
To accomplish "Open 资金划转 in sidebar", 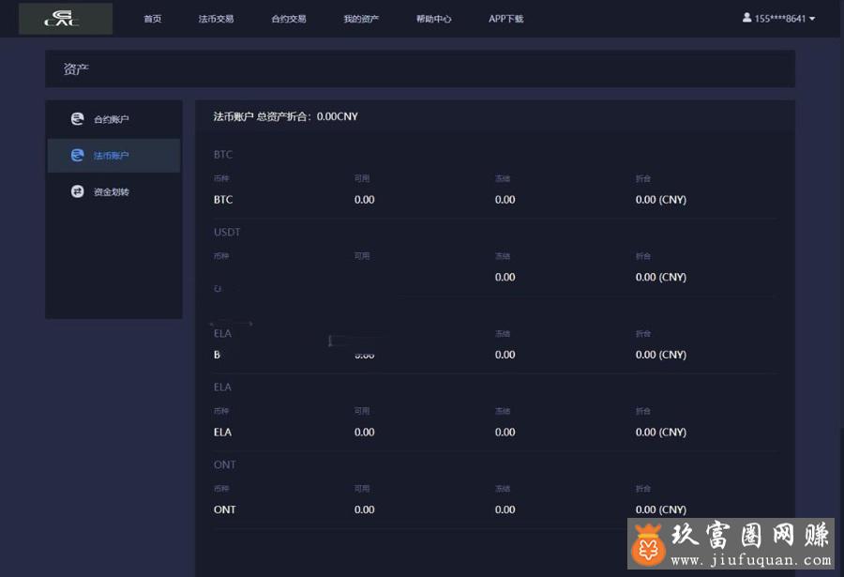I will pos(113,191).
